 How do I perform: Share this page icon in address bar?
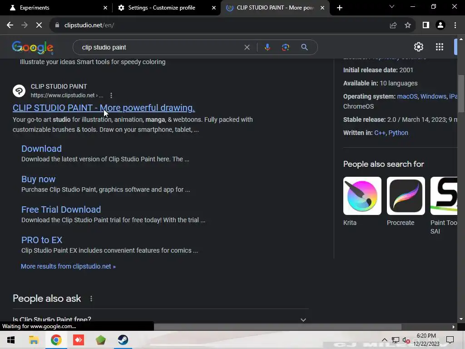click(x=393, y=25)
